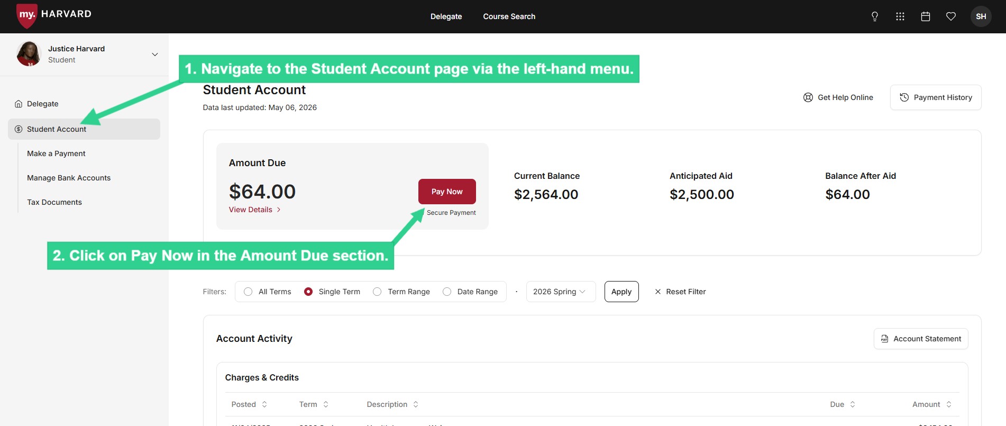Open Tax Documents sidebar item
Image resolution: width=1006 pixels, height=426 pixels.
pyautogui.click(x=54, y=202)
